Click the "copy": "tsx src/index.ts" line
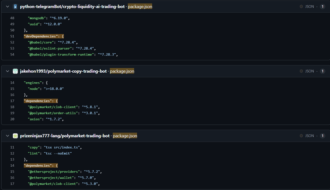This screenshot has width=330, height=190. 55,147
